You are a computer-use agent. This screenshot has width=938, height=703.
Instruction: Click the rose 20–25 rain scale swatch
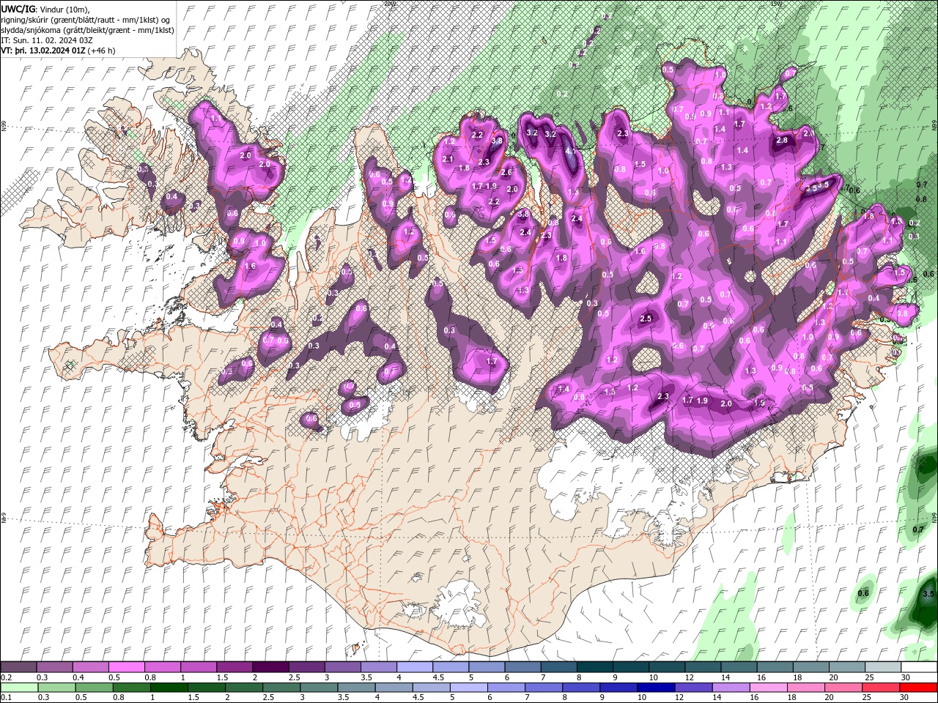coord(843,687)
